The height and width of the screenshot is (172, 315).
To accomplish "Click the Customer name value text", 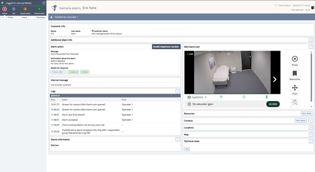I will [106, 34].
